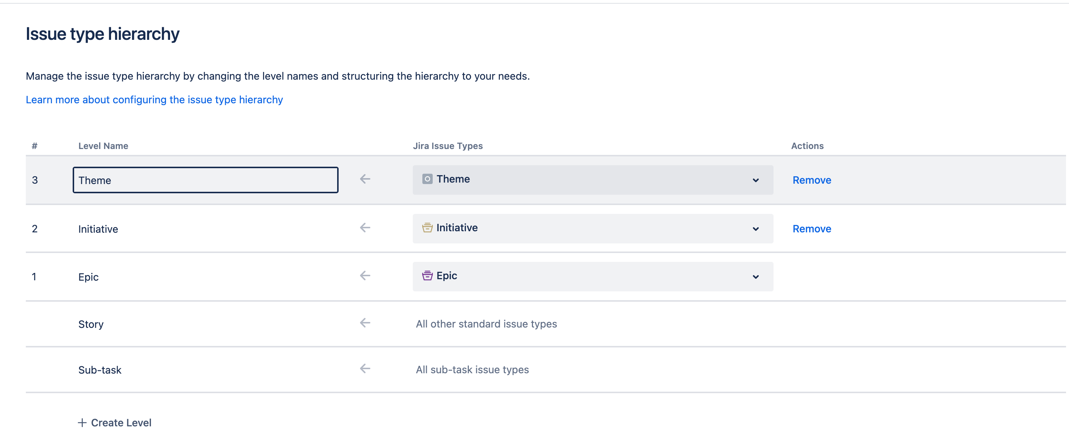Click the left arrow in the Sub-task row
The width and height of the screenshot is (1069, 447).
click(x=365, y=368)
